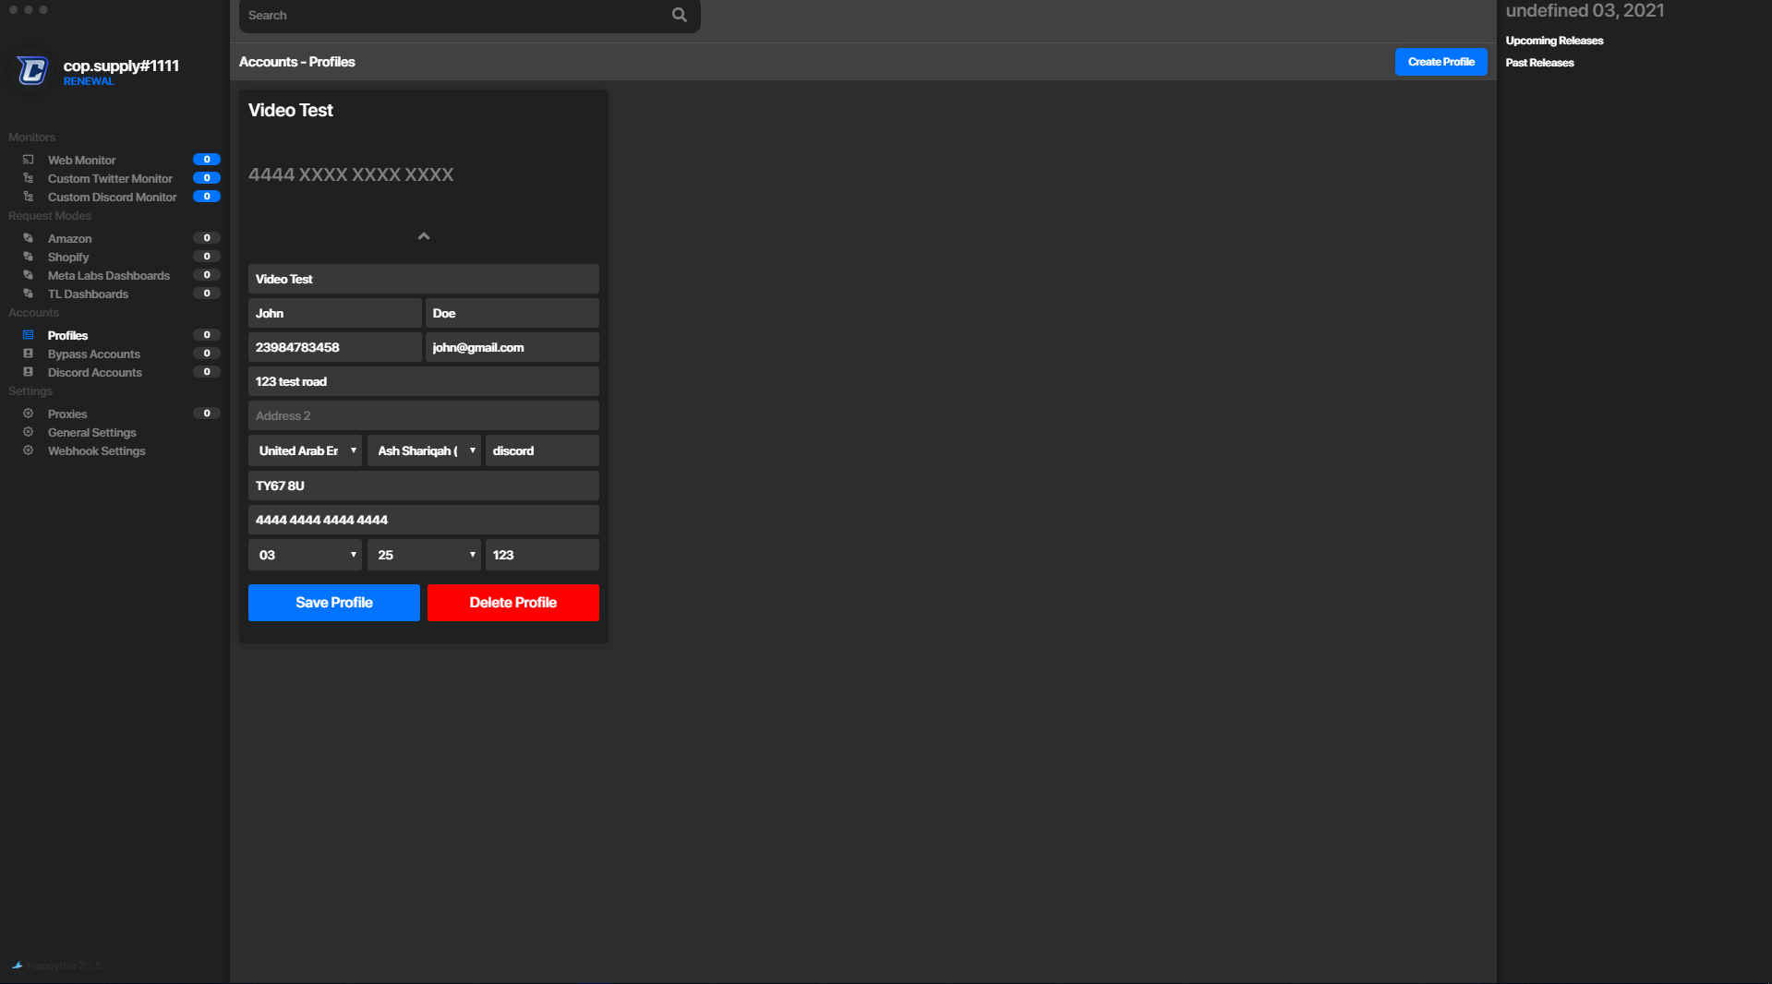Image resolution: width=1772 pixels, height=984 pixels.
Task: Click the Web Monitor sidebar icon
Action: pyautogui.click(x=29, y=160)
